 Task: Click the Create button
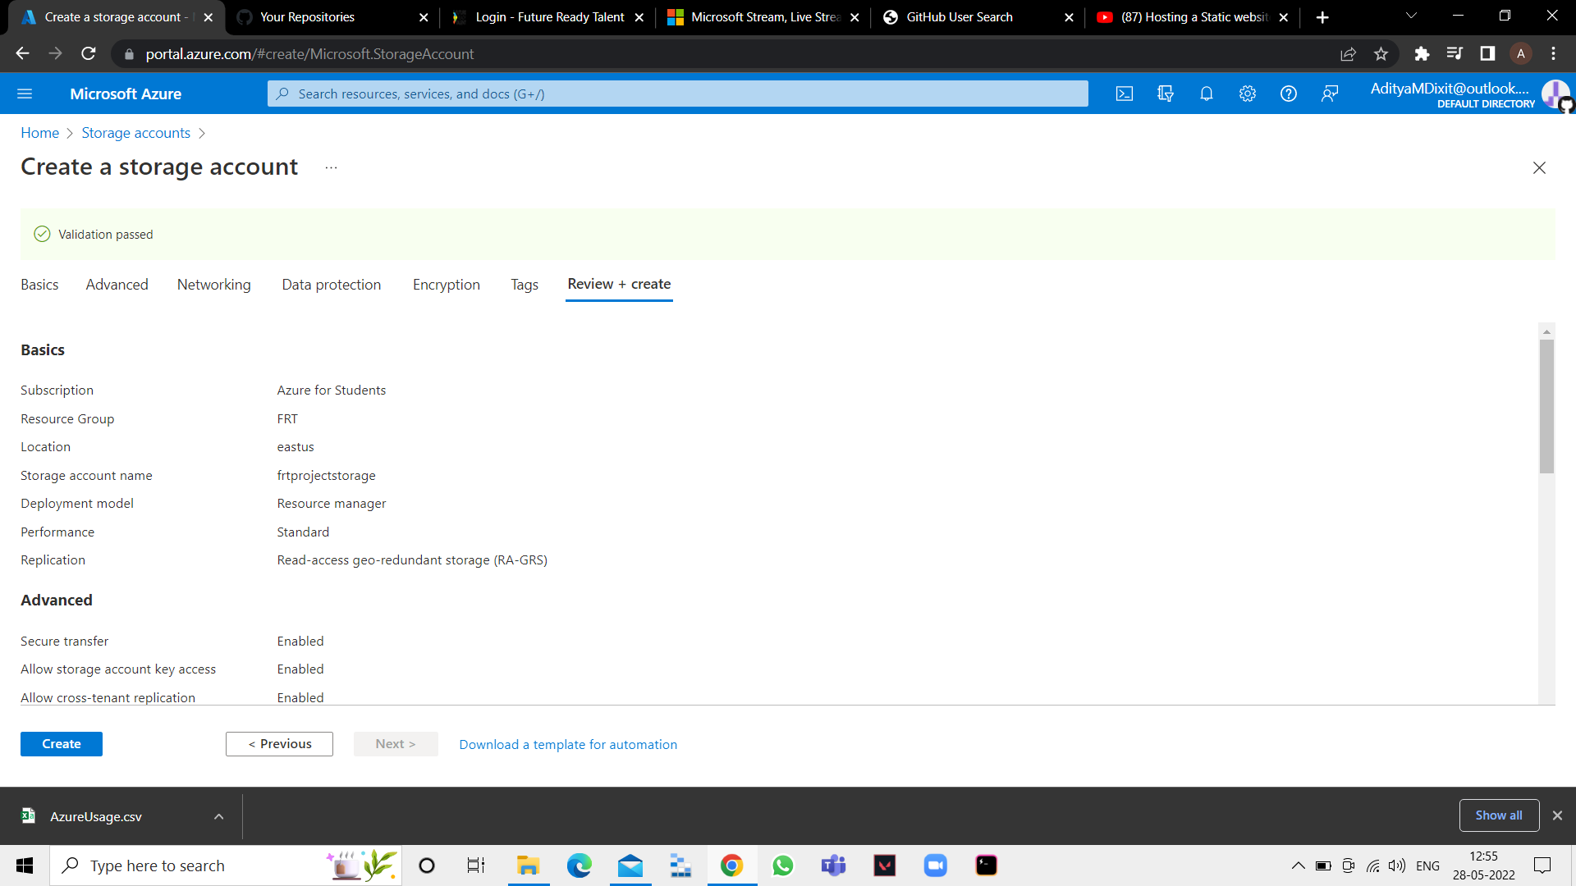coord(61,744)
